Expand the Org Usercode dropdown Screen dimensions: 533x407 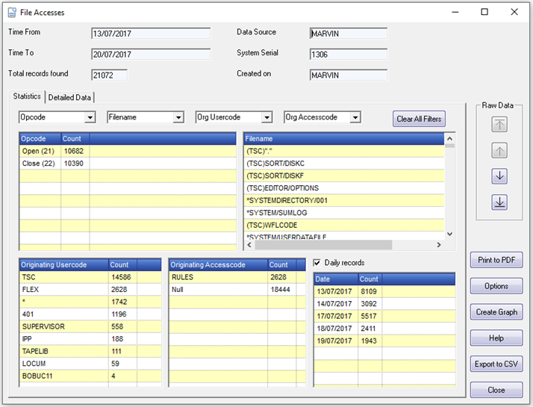point(266,117)
